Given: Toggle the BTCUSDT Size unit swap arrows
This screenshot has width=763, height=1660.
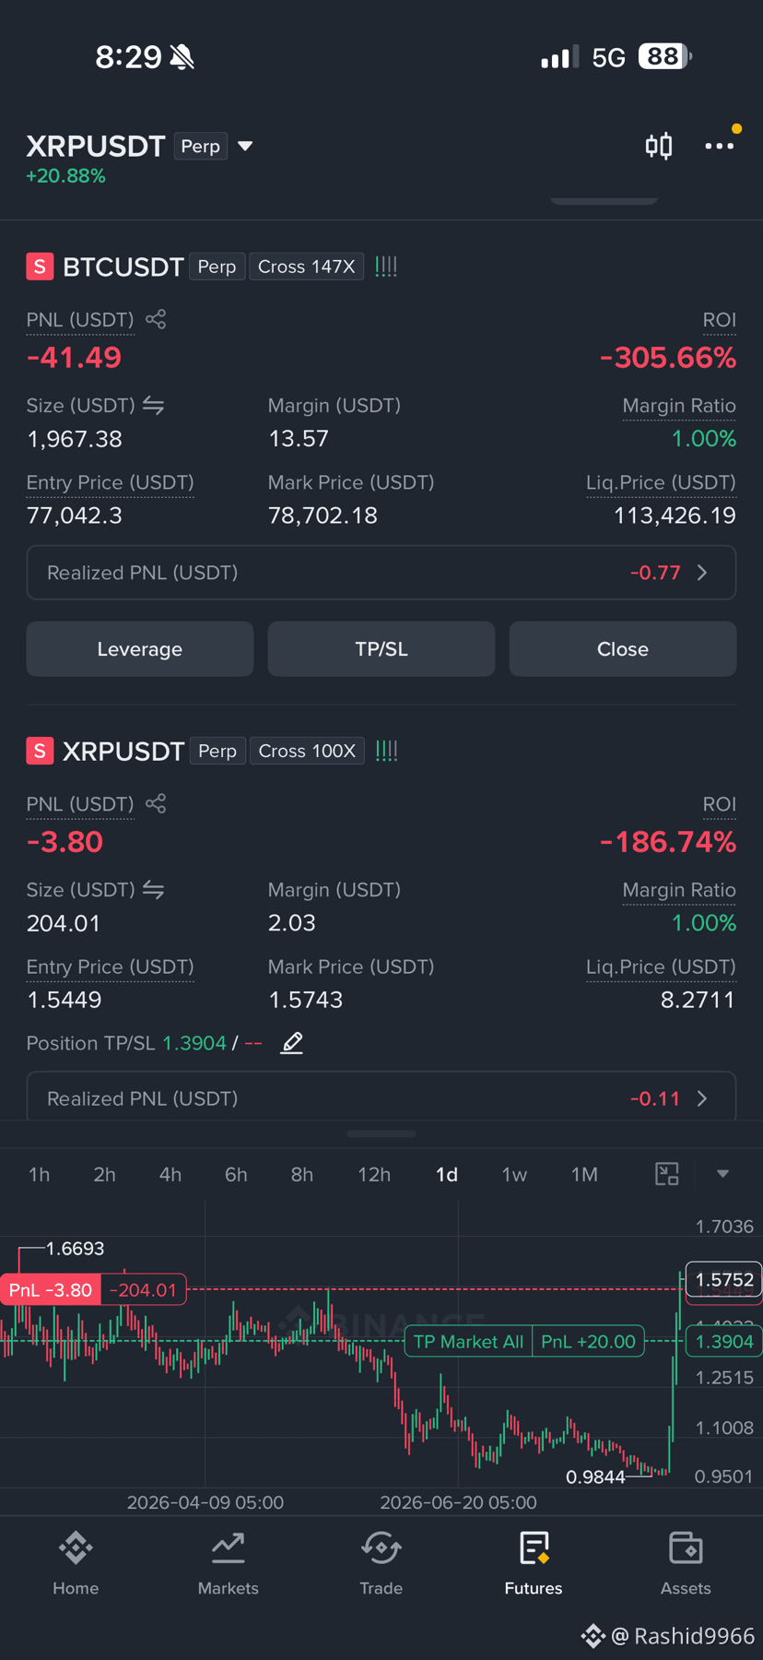Looking at the screenshot, I should [153, 406].
